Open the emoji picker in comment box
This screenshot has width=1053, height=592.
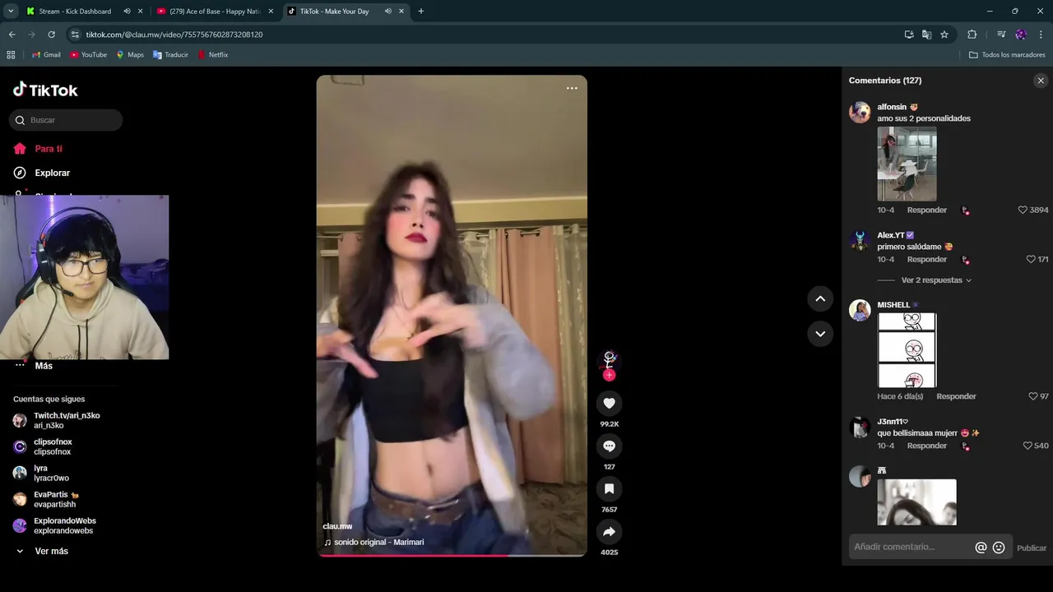(x=999, y=548)
